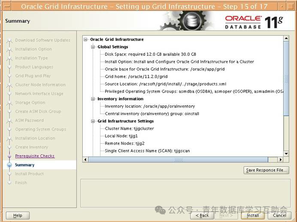Select the Oracle base /oracle/app/grid row
The height and width of the screenshot is (222, 297).
(x=165, y=69)
